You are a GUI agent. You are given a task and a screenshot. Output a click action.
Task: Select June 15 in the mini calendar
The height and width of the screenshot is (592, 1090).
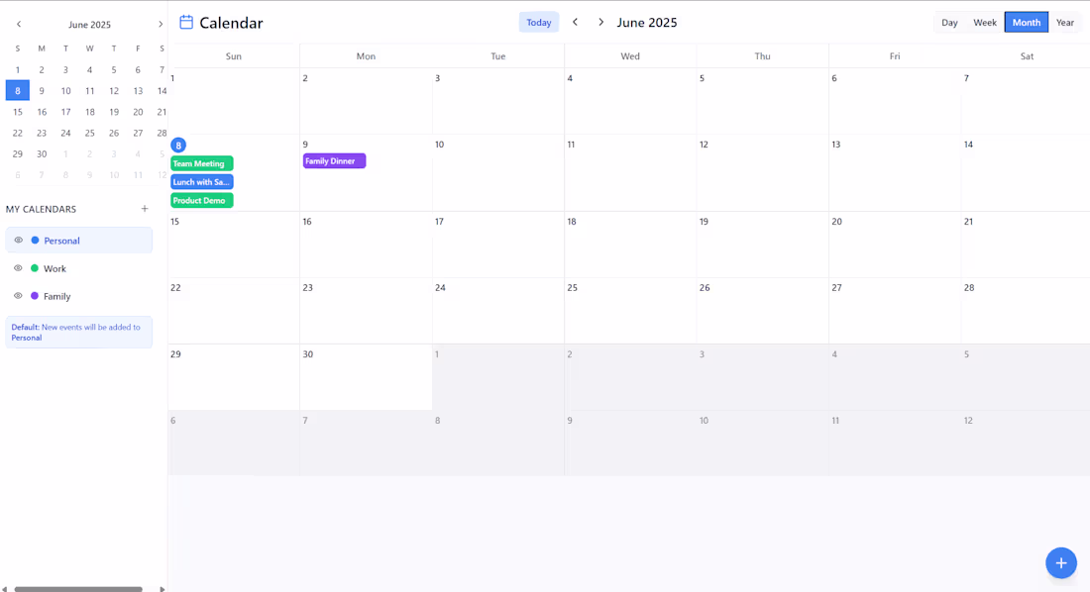point(17,112)
